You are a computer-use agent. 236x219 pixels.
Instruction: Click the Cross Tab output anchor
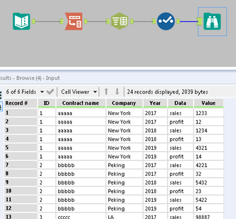132,21
